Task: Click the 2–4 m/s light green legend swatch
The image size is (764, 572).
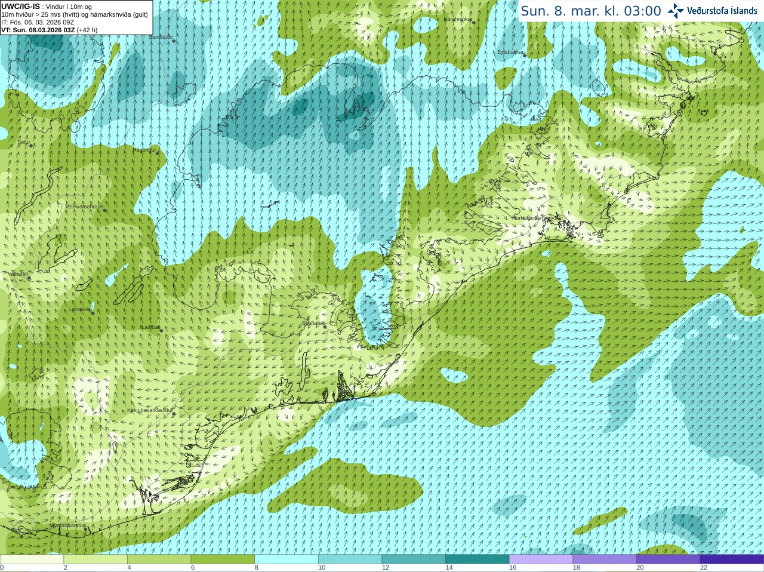Action: [95, 559]
